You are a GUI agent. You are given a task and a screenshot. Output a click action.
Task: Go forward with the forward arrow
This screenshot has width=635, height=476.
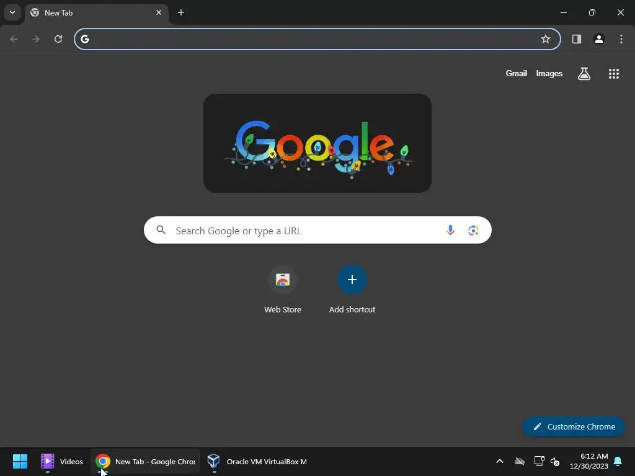[x=36, y=39]
